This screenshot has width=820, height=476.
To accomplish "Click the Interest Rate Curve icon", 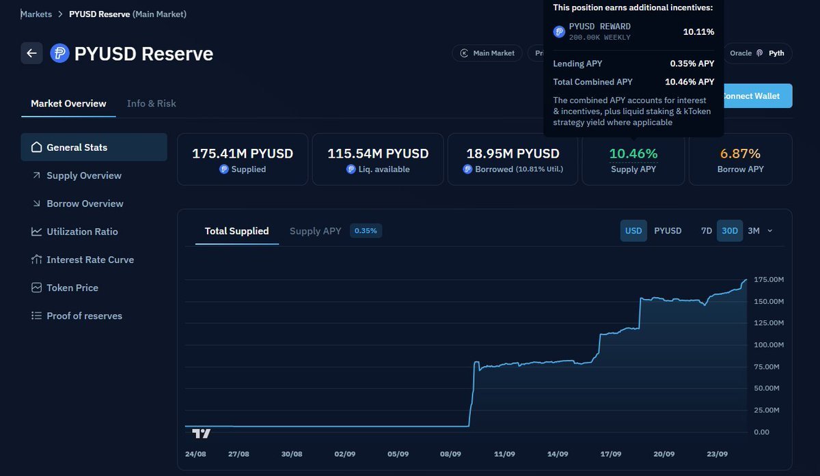I will pyautogui.click(x=37, y=260).
